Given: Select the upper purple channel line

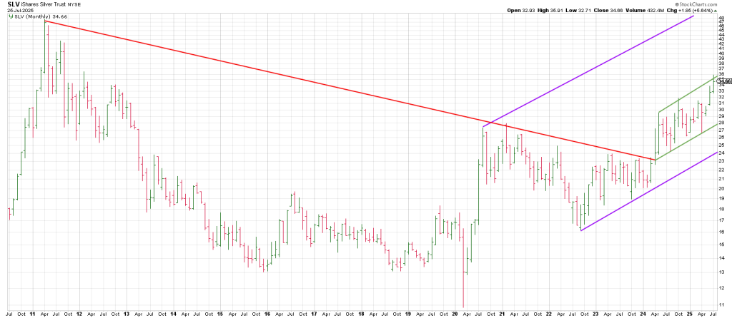Looking at the screenshot, I should pos(586,72).
